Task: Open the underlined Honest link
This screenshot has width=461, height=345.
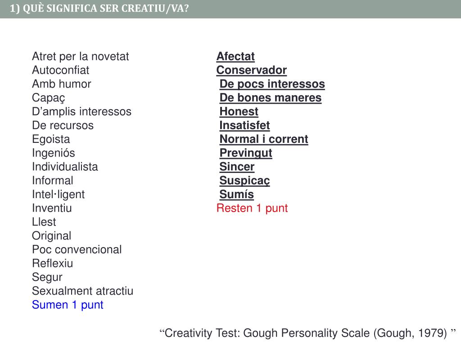Action: coord(239,112)
